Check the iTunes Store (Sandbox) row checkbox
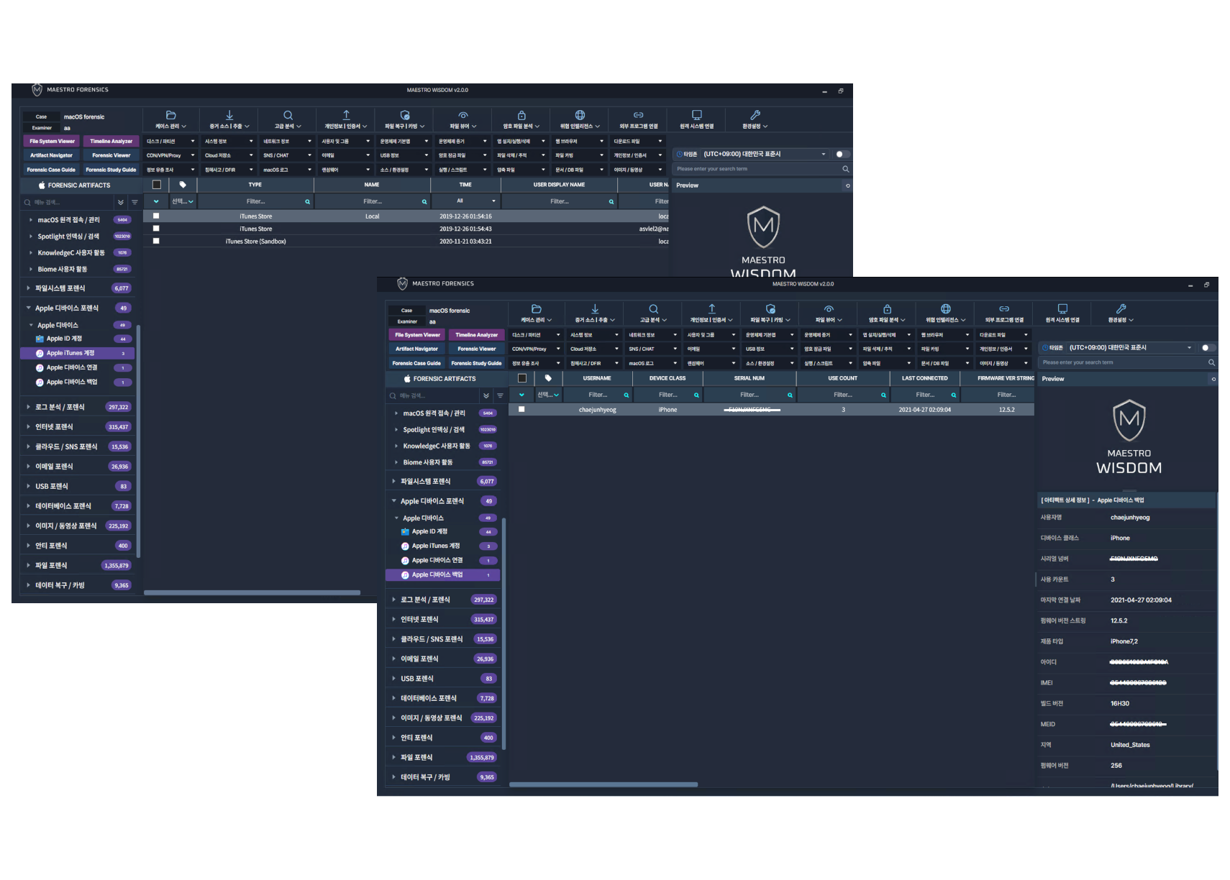This screenshot has height=880, width=1230. click(x=156, y=241)
